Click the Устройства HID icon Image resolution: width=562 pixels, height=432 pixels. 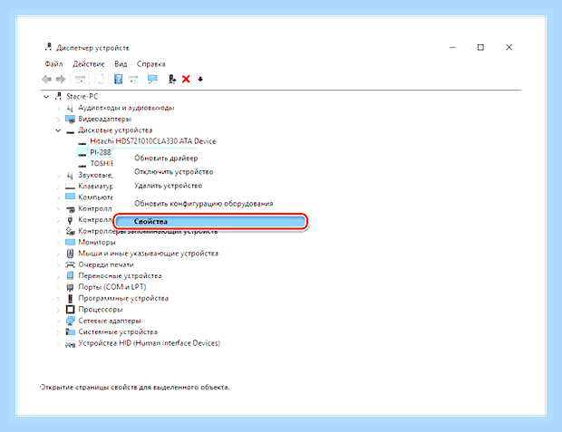(70, 343)
